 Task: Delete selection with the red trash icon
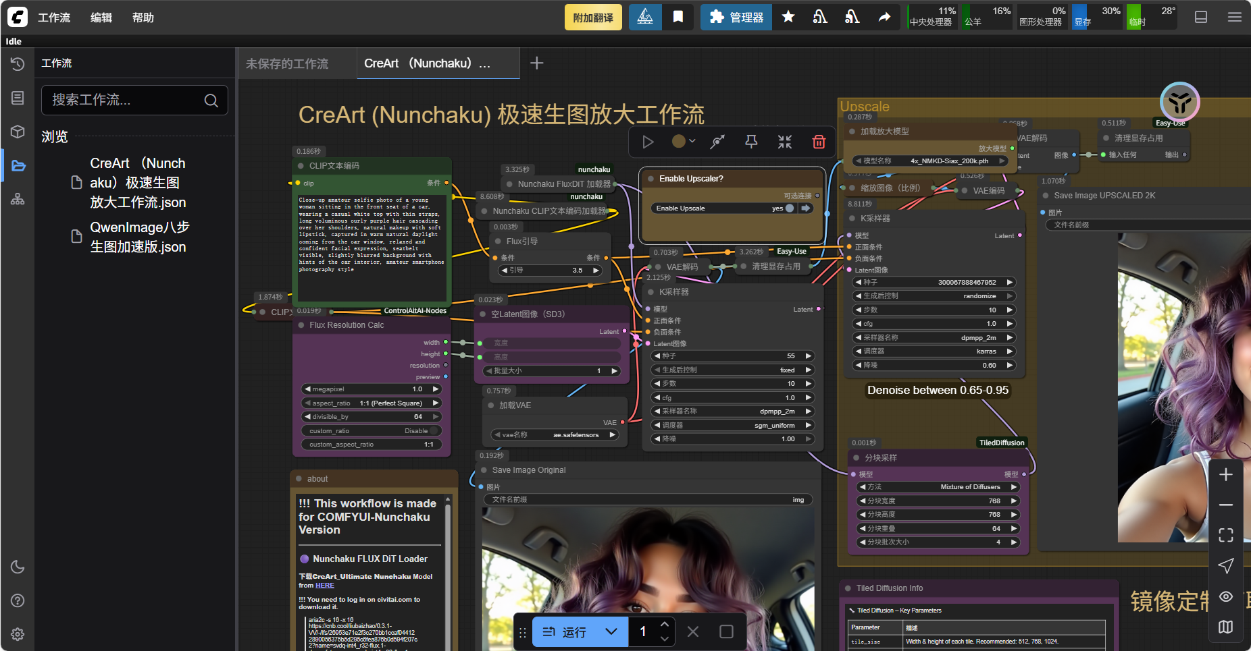point(819,142)
